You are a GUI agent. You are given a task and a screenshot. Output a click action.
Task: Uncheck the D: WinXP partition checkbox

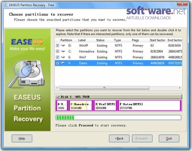click(58, 46)
